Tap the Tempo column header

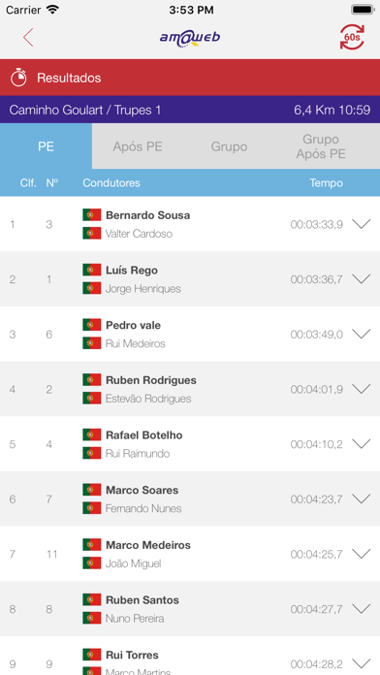click(x=327, y=183)
